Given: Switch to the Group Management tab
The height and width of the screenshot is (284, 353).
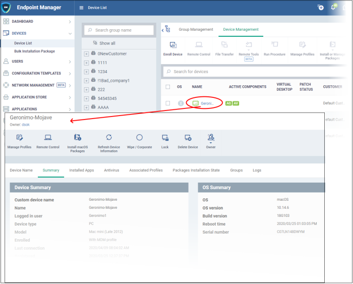Looking at the screenshot, I should click(196, 30).
